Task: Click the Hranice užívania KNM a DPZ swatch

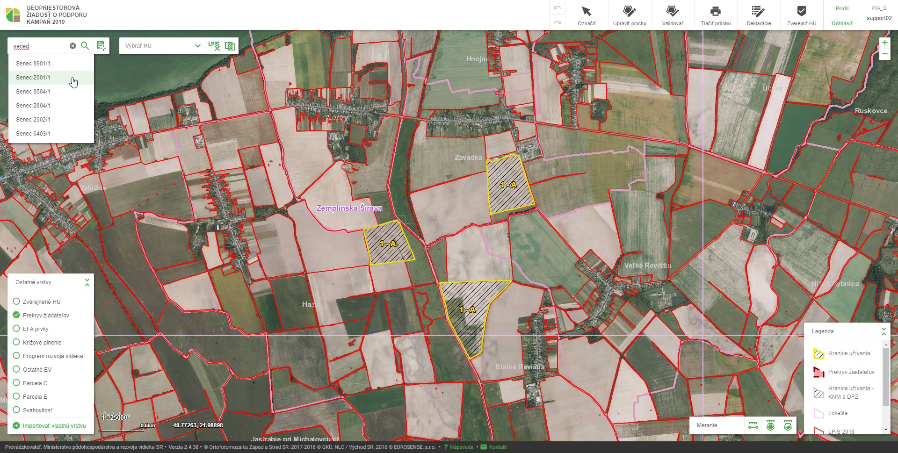Action: [x=818, y=393]
